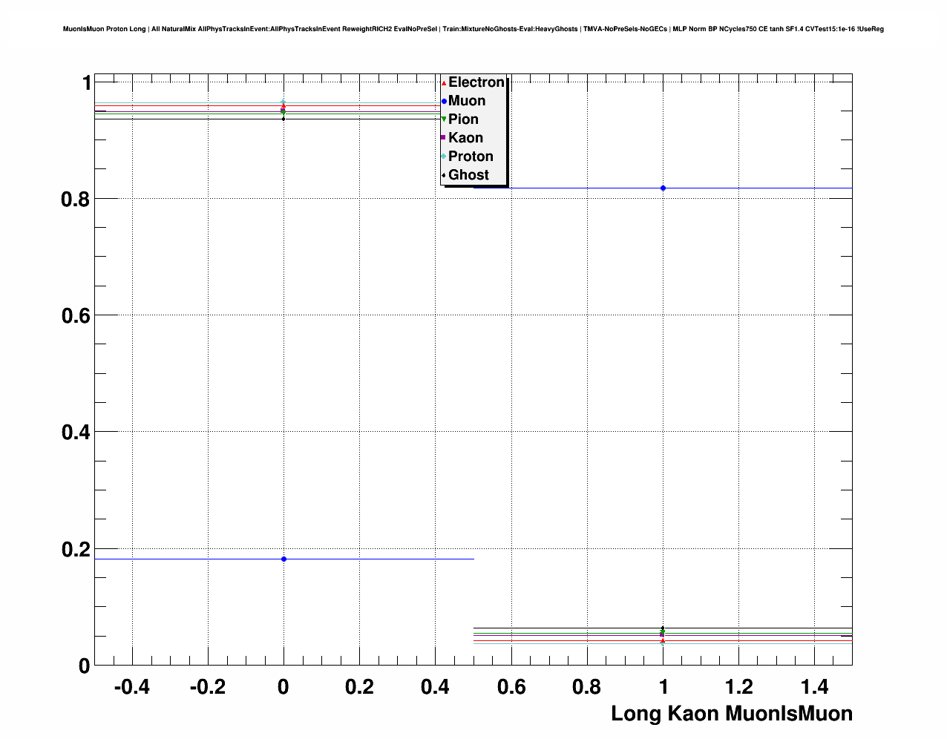The image size is (947, 739).
Task: Click the black Ghost marker in legend
Action: coord(444,175)
